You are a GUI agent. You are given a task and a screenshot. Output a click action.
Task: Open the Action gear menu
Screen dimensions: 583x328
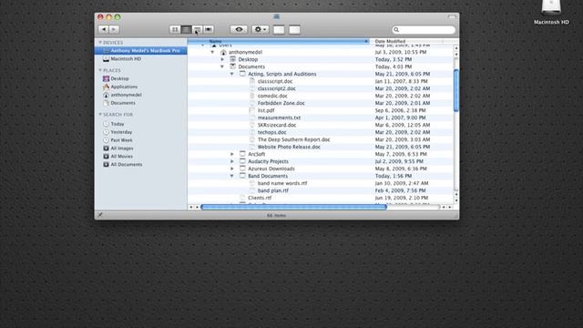point(260,29)
